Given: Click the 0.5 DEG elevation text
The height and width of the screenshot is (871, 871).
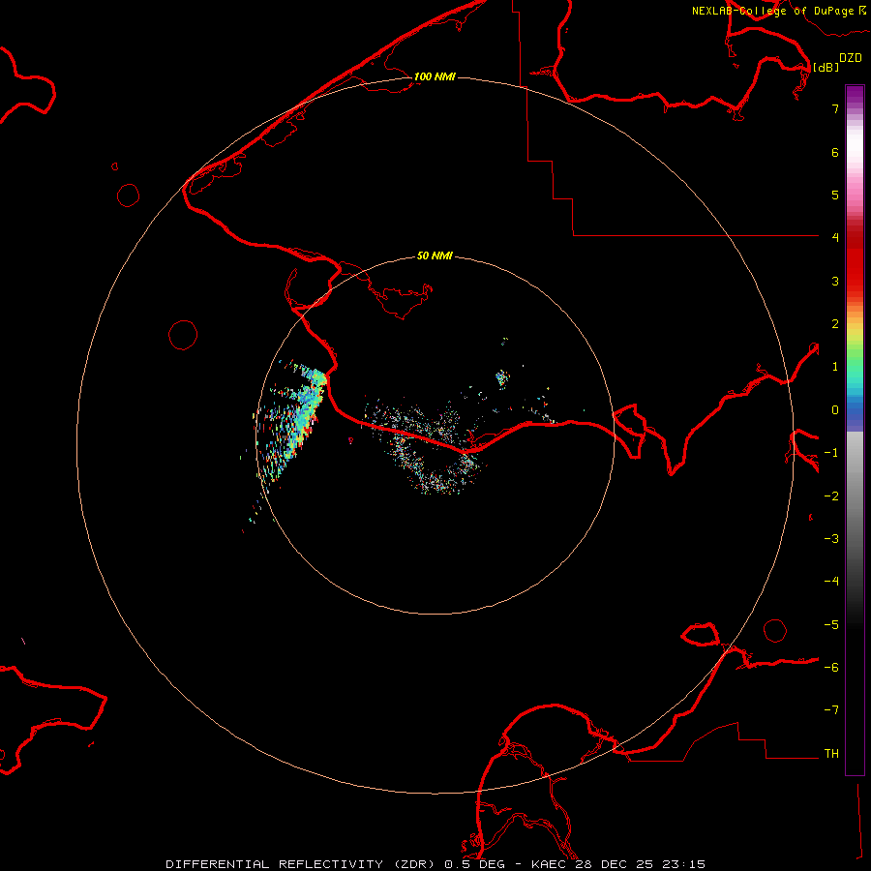Looking at the screenshot, I should pos(474,864).
